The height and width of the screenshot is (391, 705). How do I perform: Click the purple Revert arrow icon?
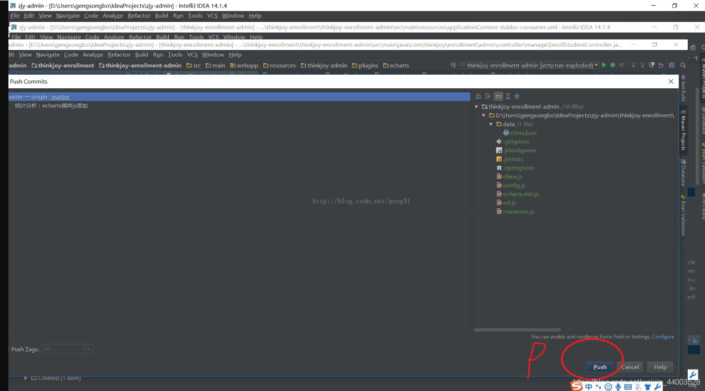point(661,65)
